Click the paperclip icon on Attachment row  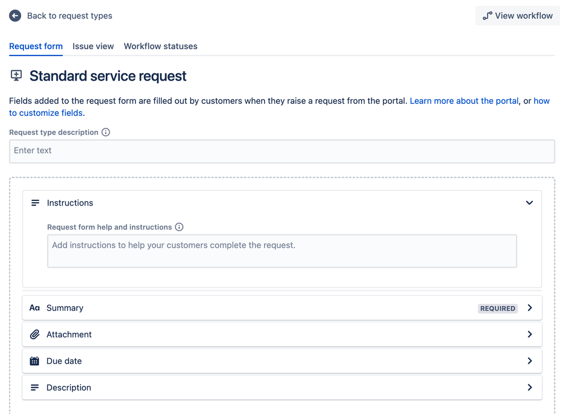pyautogui.click(x=34, y=334)
